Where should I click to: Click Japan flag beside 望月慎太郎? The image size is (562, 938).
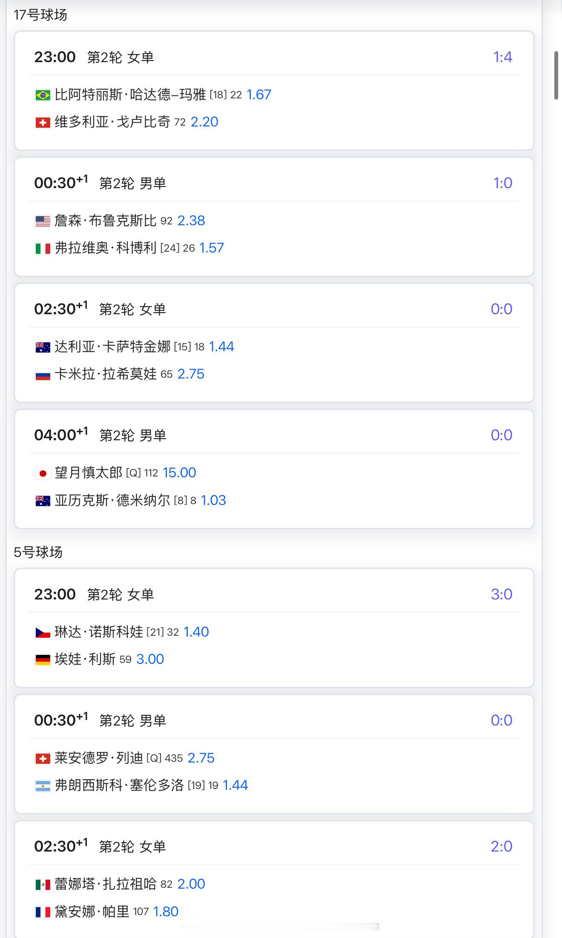pyautogui.click(x=43, y=473)
